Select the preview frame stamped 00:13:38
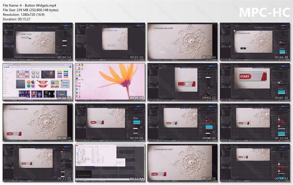 pyautogui.click(x=183, y=163)
